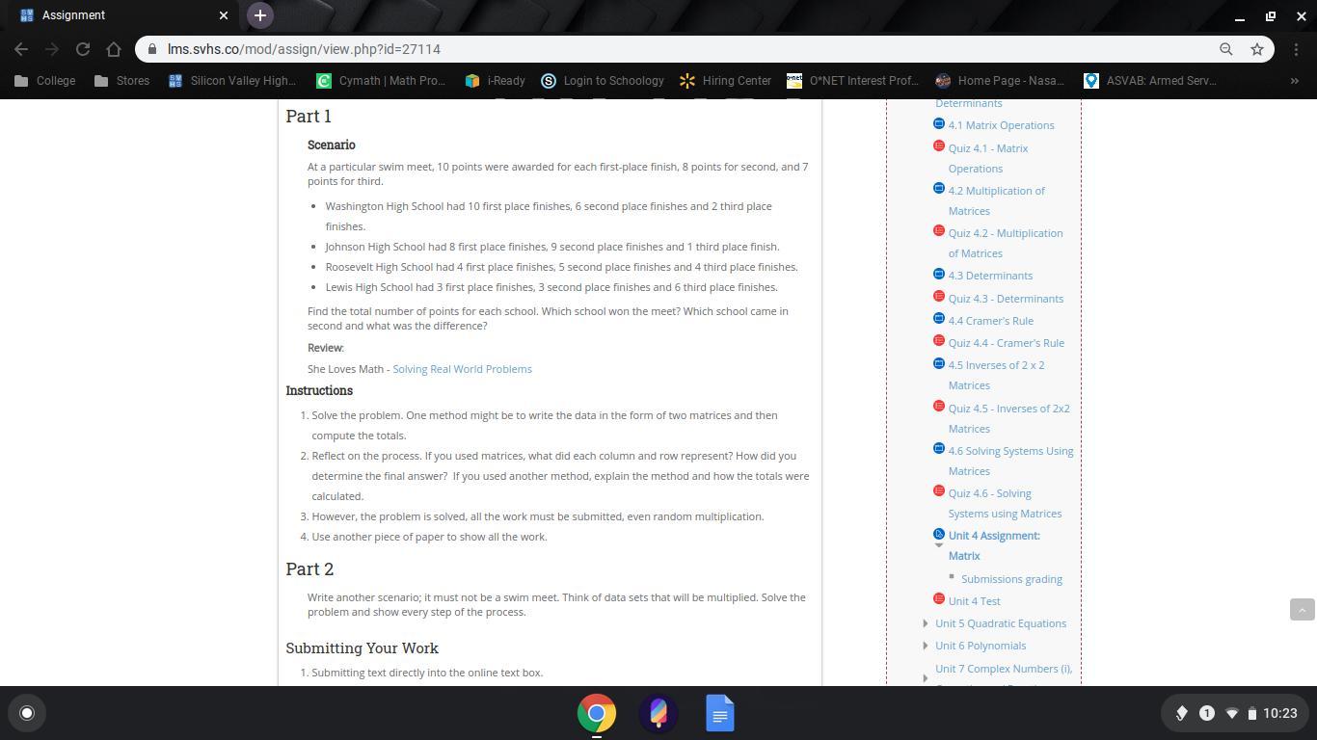Viewport: 1317px width, 740px height.
Task: Open the i-Ready bookmark
Action: [x=496, y=81]
